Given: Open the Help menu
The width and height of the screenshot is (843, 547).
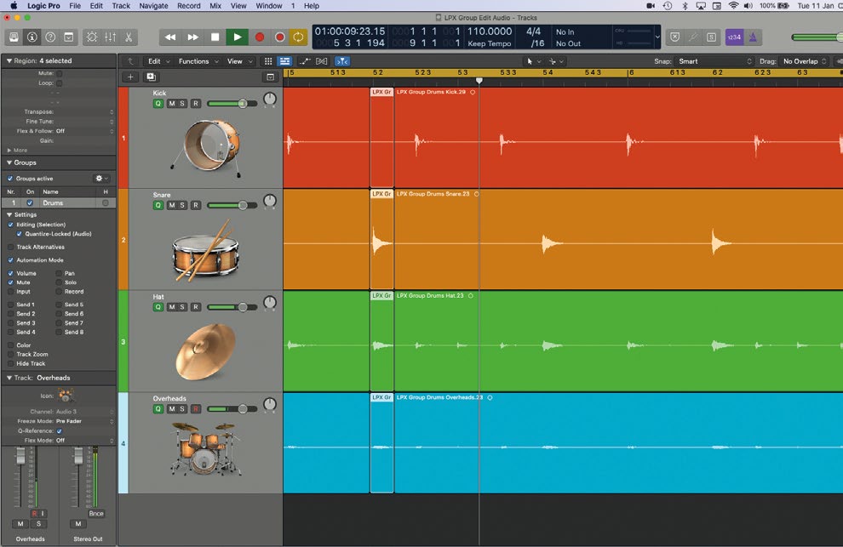Looking at the screenshot, I should (312, 6).
